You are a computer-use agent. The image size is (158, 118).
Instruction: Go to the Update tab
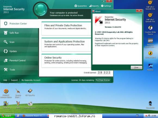(19, 51)
